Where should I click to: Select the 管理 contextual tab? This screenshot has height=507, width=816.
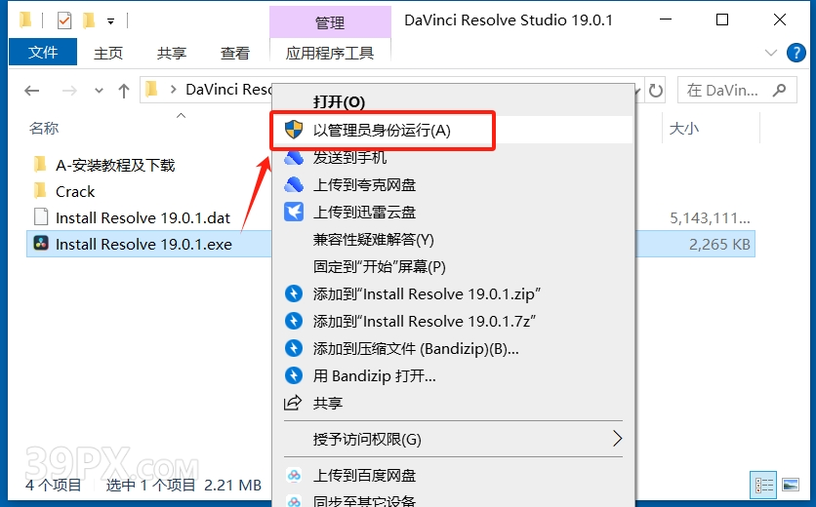(330, 22)
